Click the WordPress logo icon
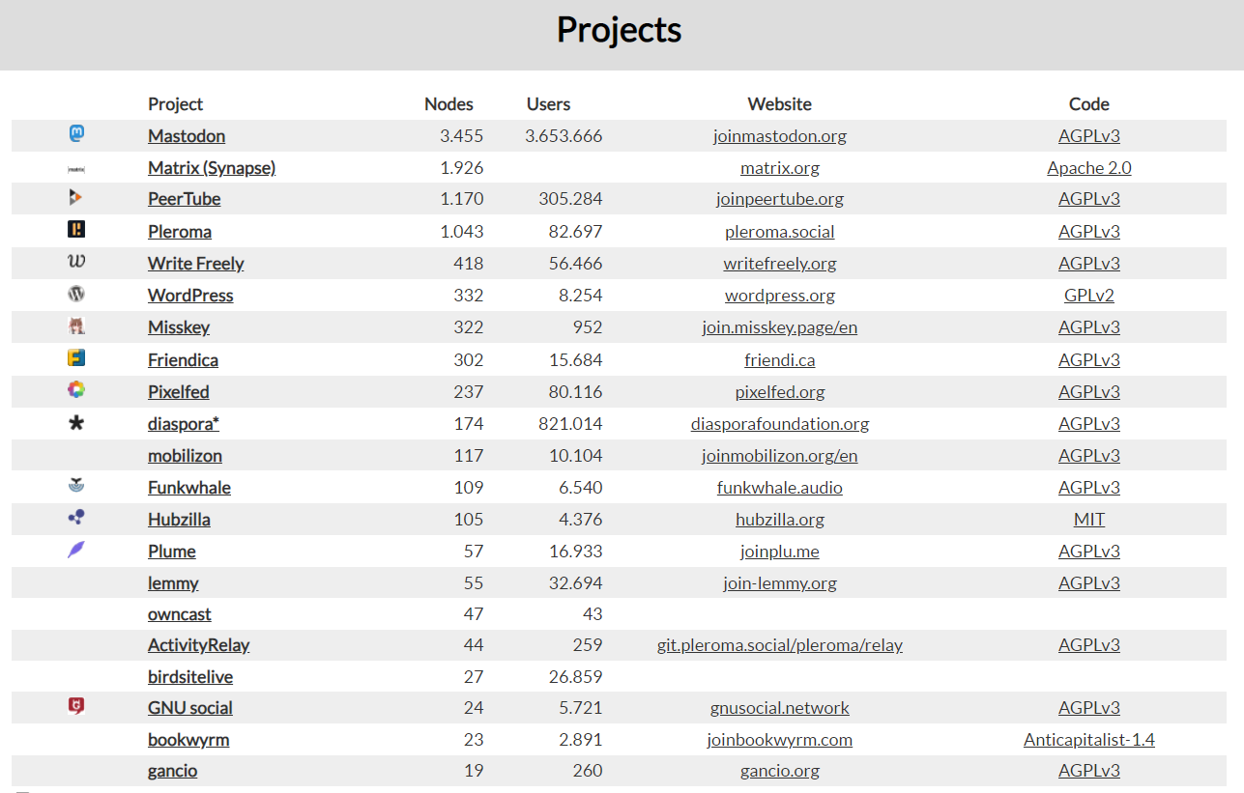 pyautogui.click(x=76, y=294)
